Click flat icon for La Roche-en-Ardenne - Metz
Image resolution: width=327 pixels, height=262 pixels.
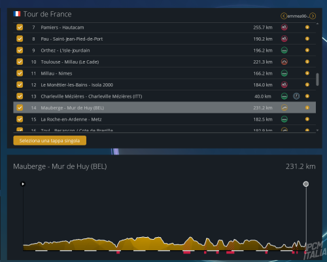(x=284, y=119)
